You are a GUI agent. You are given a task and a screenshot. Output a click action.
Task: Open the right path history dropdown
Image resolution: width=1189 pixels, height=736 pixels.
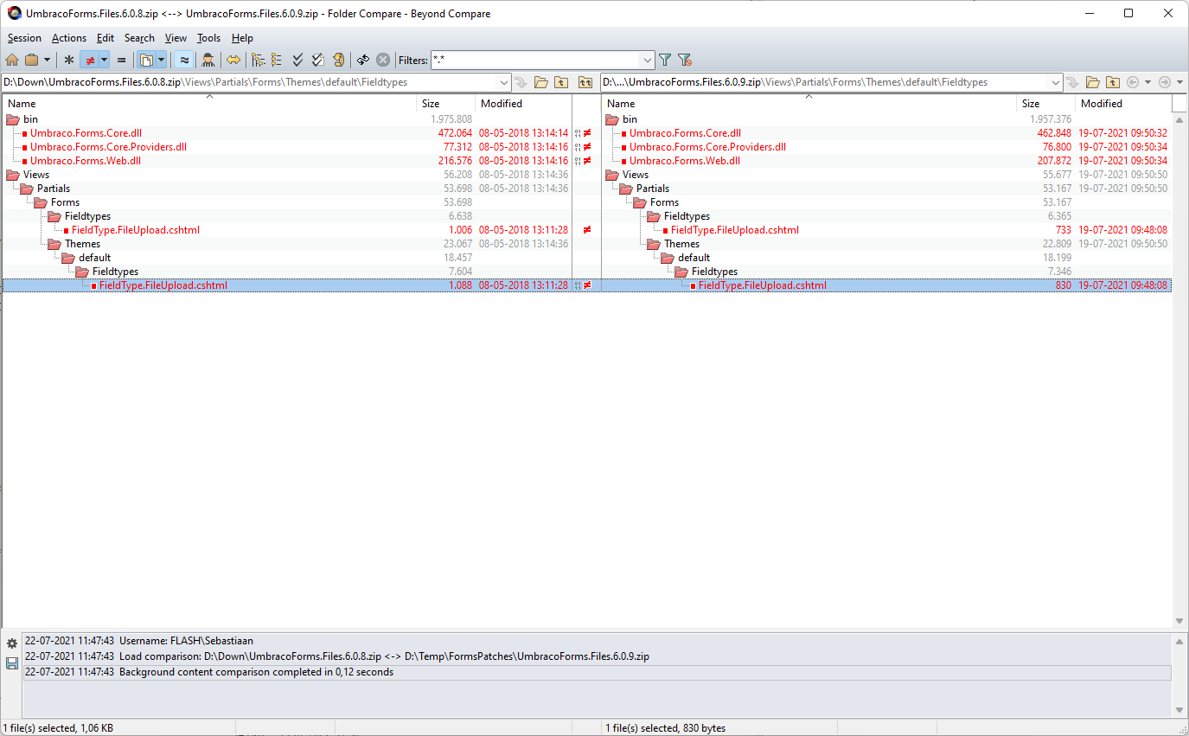click(1056, 82)
